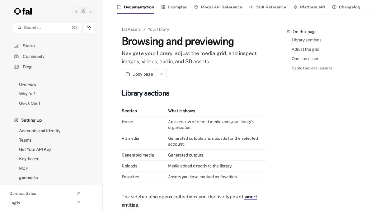Click the SDK Reference code icon
This screenshot has width=376, height=211.
[x=251, y=7]
